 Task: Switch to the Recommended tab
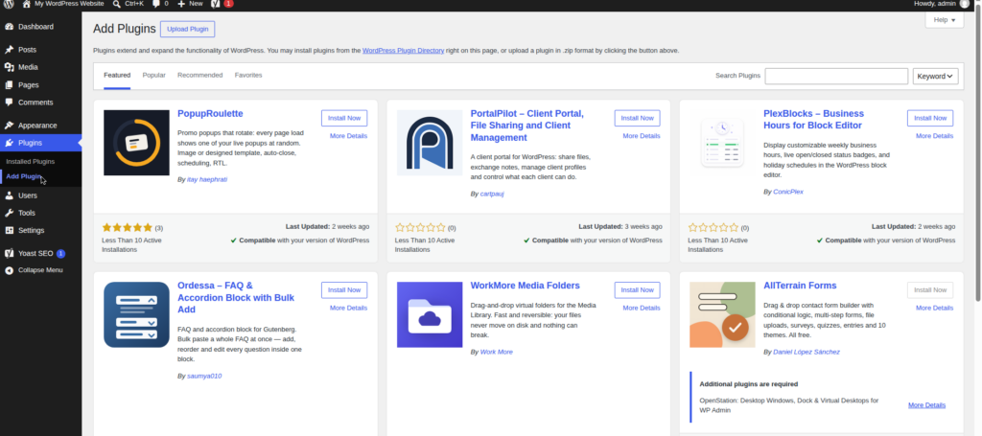(199, 75)
